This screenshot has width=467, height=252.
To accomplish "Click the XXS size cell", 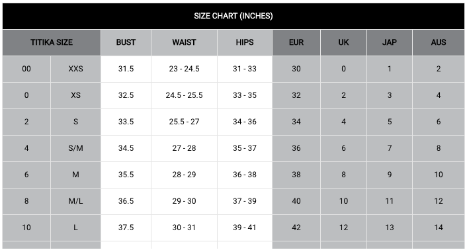I will 75,69.
